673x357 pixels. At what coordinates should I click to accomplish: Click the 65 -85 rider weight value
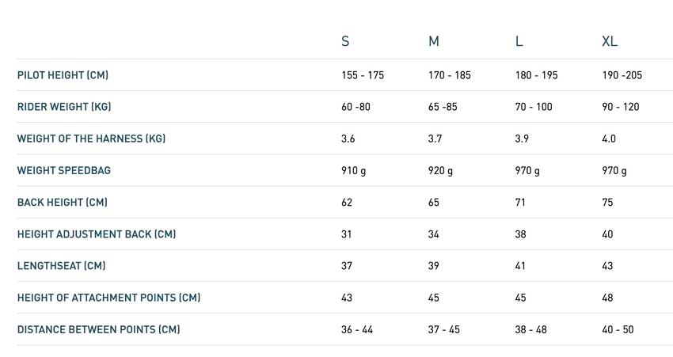[x=443, y=107]
